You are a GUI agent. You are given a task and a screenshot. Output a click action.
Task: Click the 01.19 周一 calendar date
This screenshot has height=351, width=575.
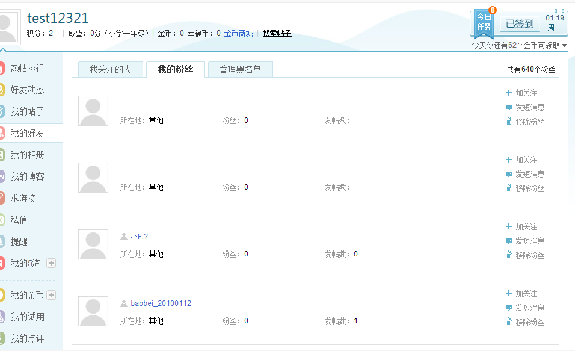[x=555, y=23]
